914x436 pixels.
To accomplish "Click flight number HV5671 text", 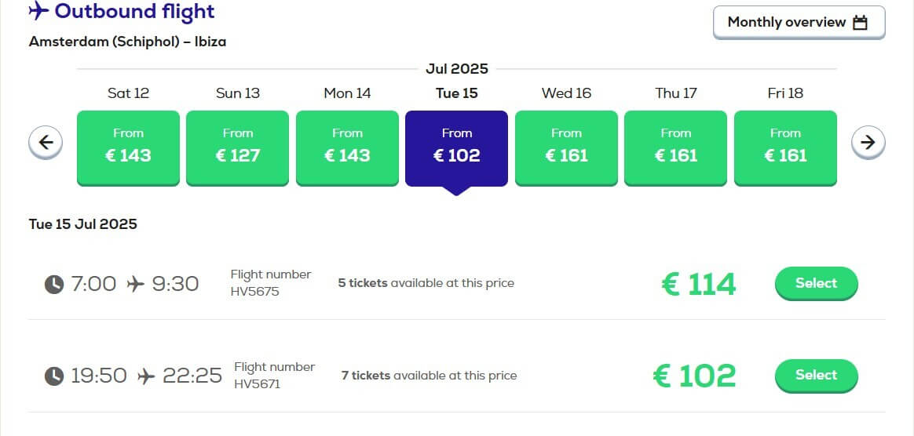I will (257, 384).
